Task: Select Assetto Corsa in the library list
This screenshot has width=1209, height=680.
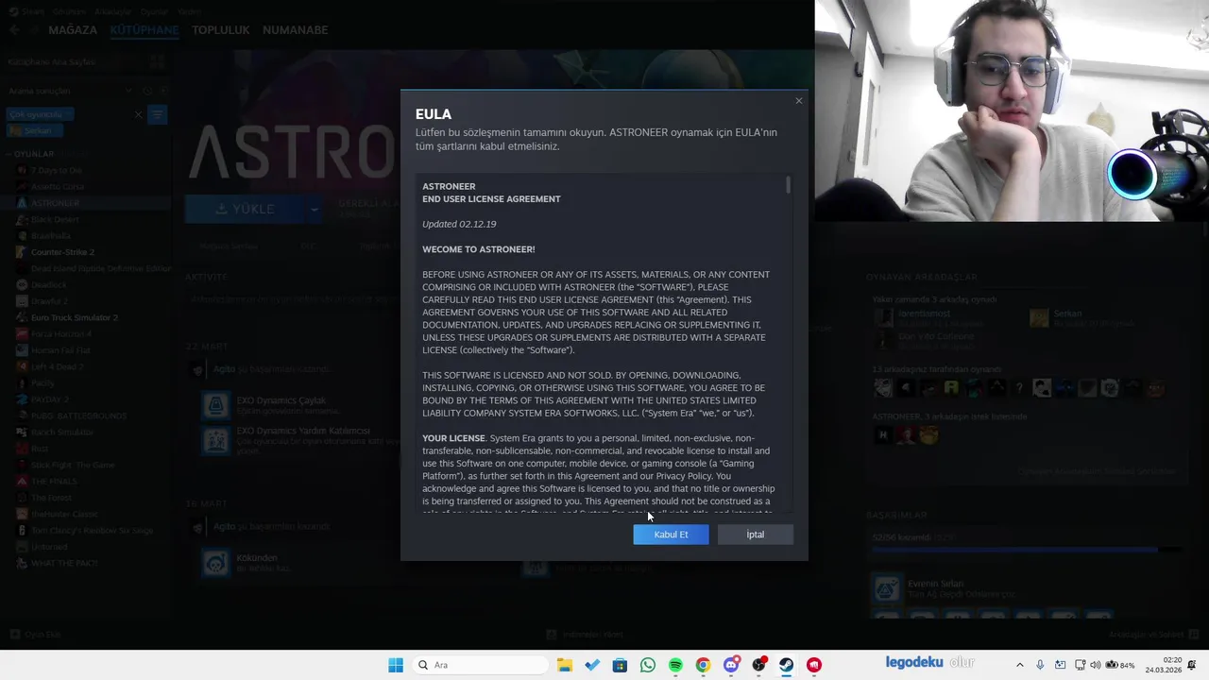Action: pyautogui.click(x=58, y=186)
